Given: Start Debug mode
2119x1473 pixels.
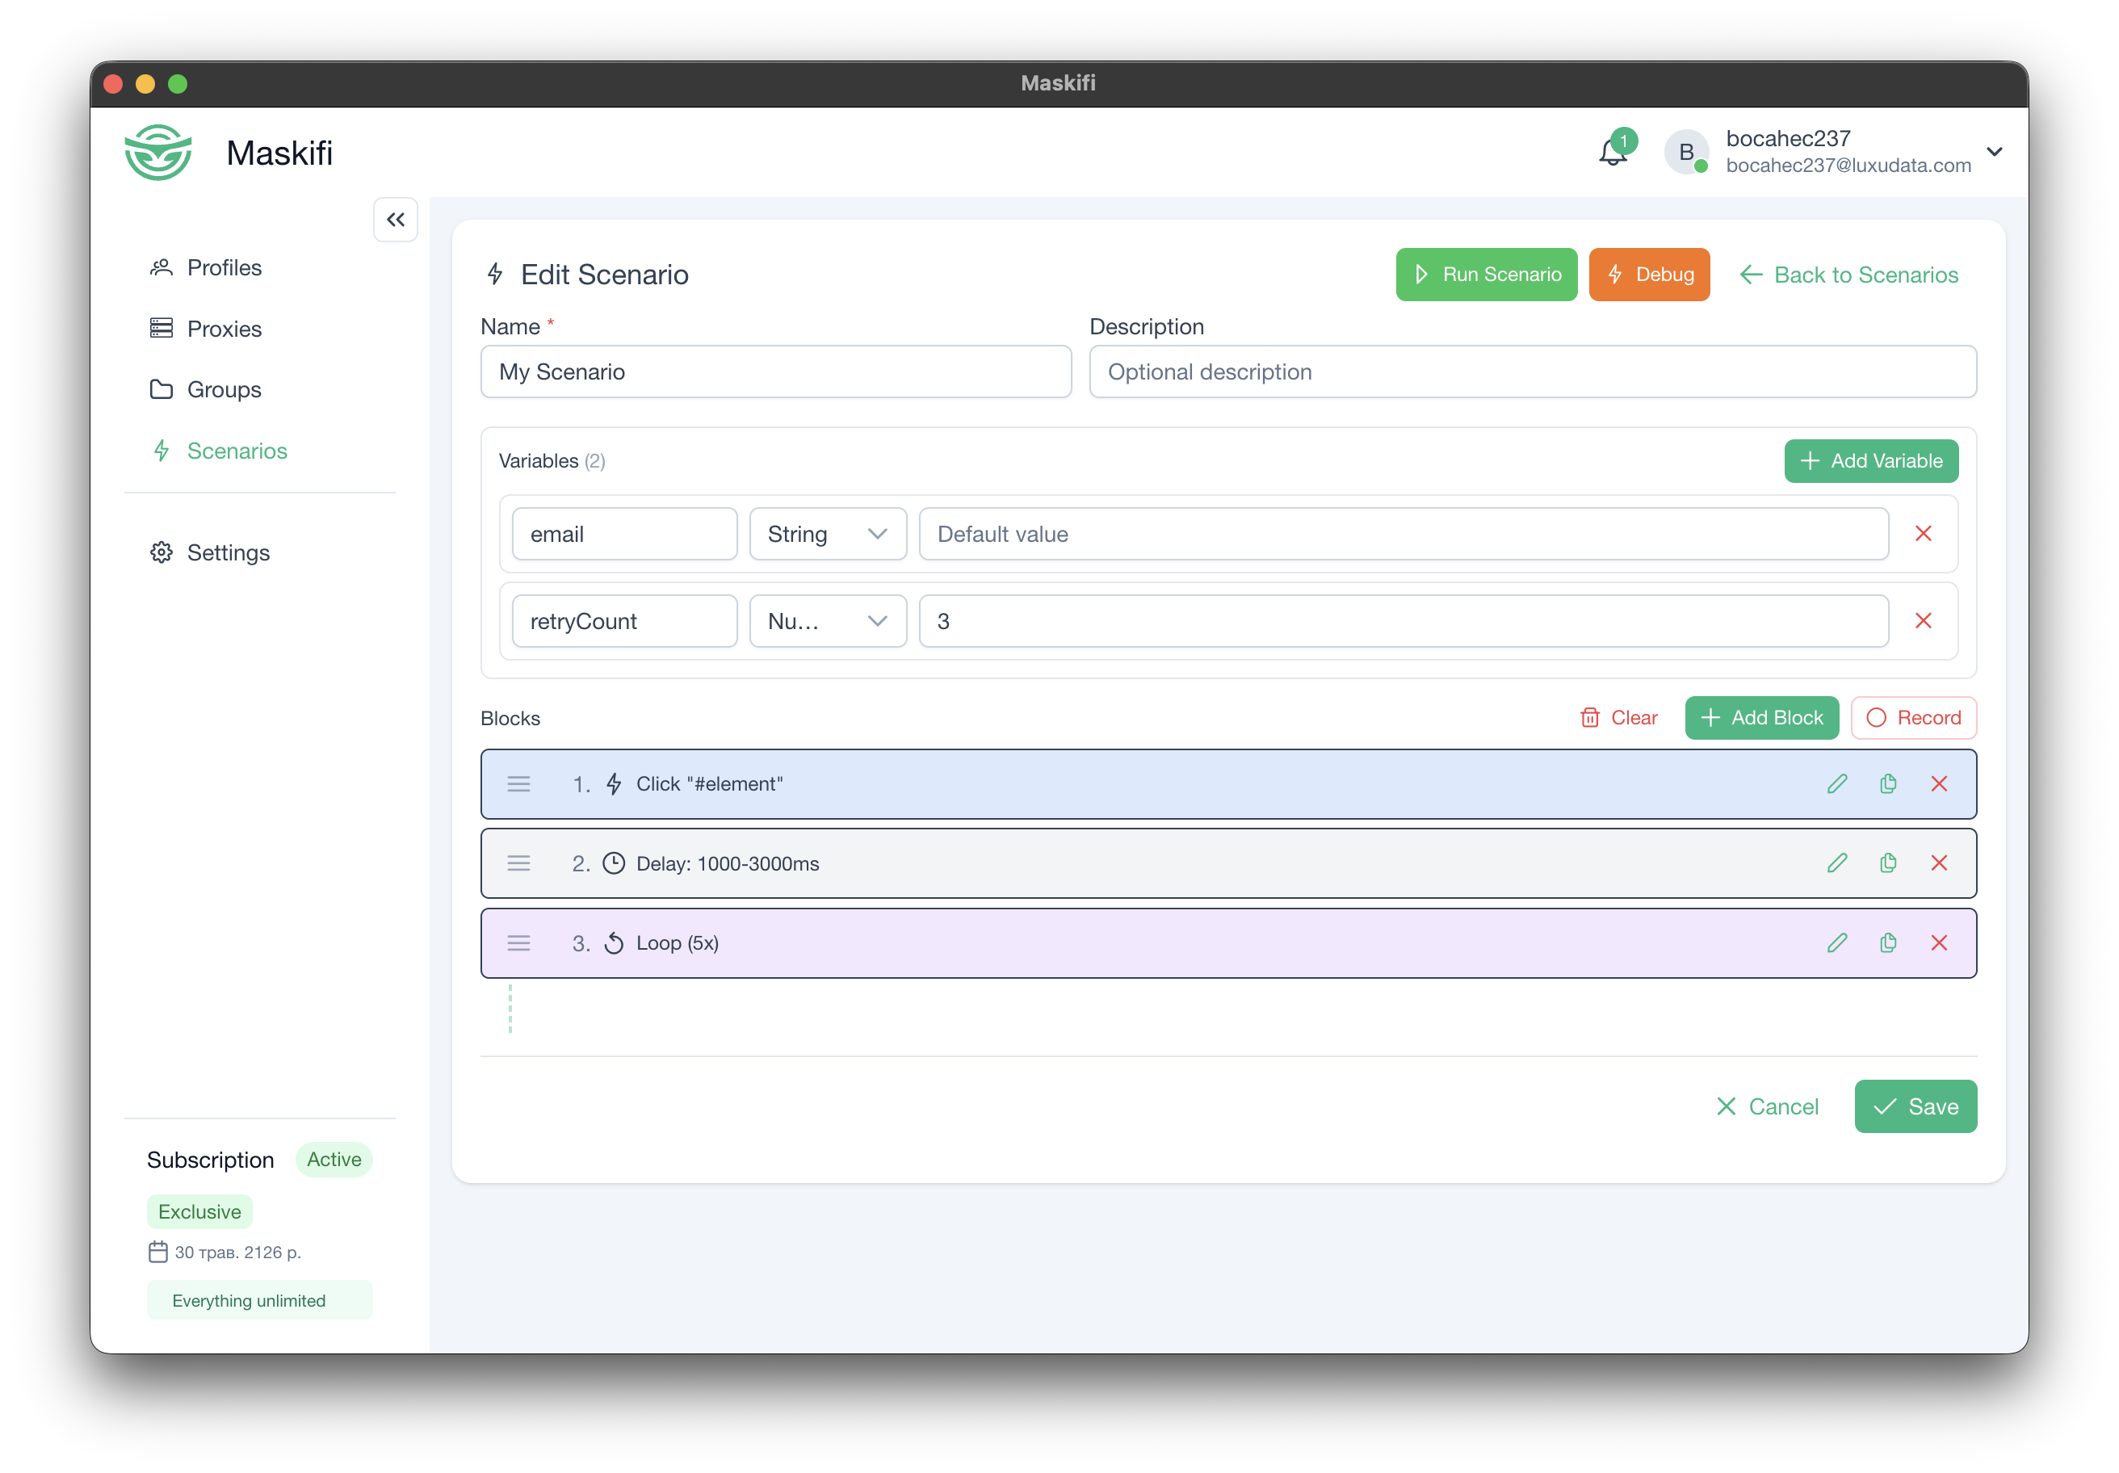Looking at the screenshot, I should click(1649, 274).
